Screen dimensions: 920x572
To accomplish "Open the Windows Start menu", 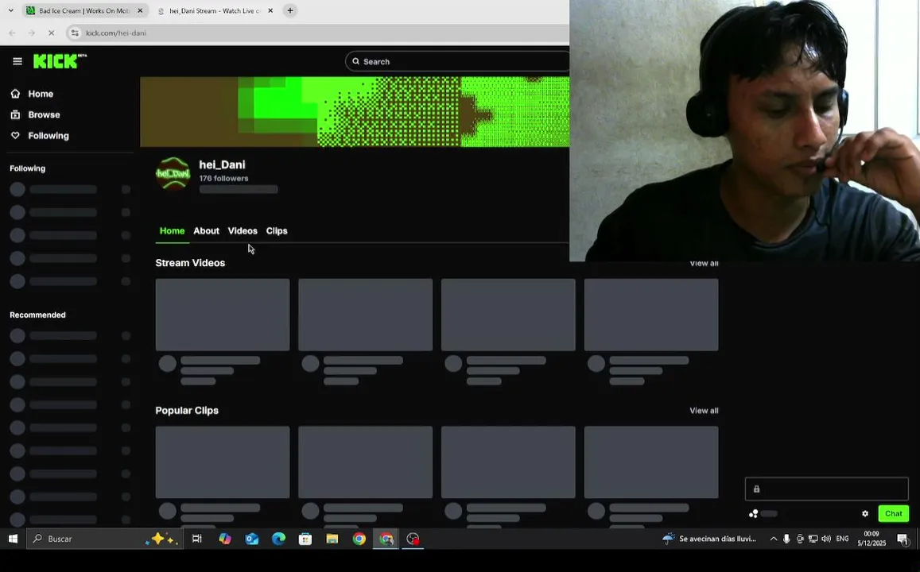I will pos(13,539).
